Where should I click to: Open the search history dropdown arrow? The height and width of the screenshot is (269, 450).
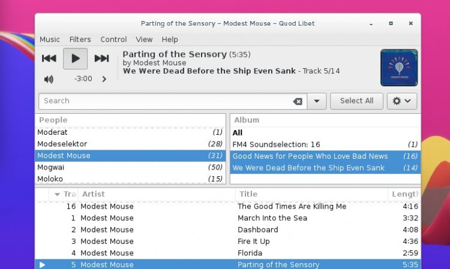317,101
